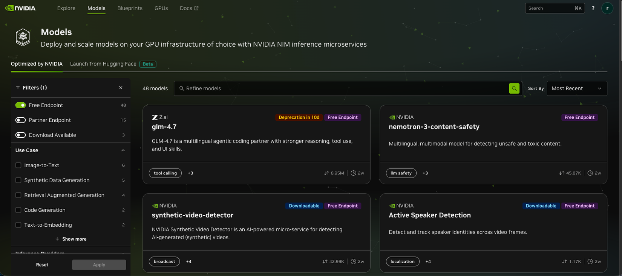622x276 pixels.
Task: Click the Apply filters button
Action: click(x=99, y=265)
